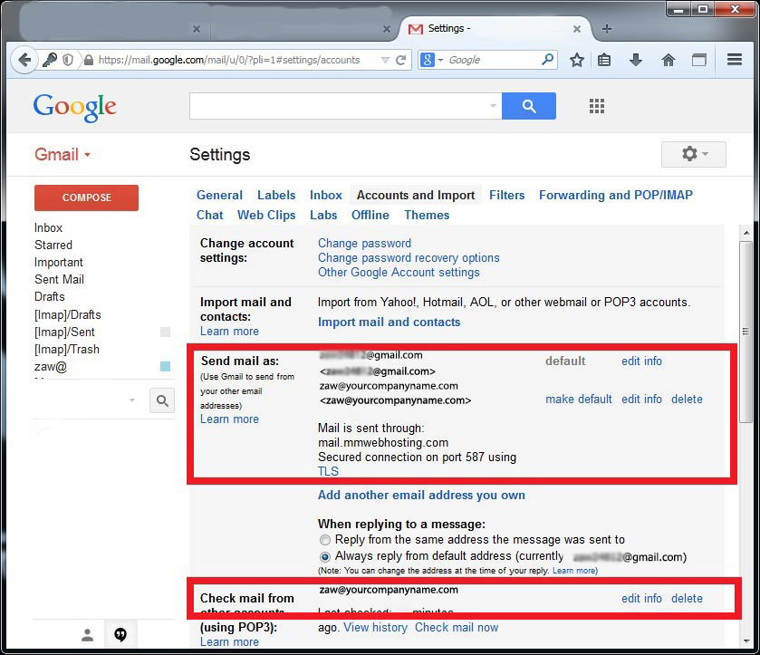
Task: Open the Filters settings tab
Action: (x=506, y=195)
